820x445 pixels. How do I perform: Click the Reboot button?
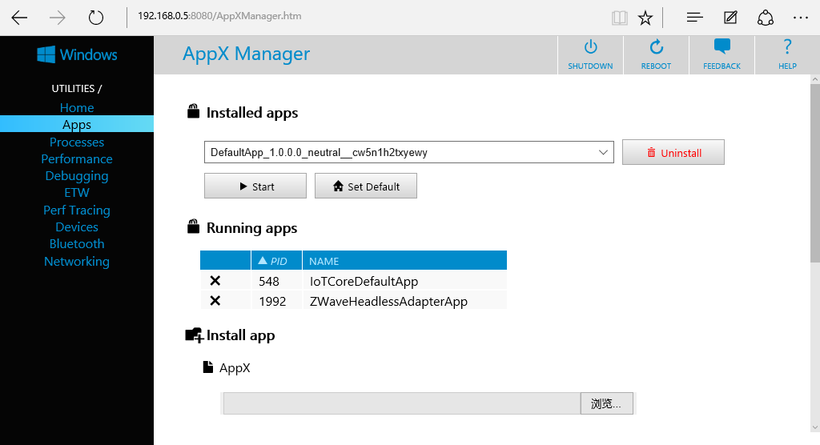tap(657, 55)
